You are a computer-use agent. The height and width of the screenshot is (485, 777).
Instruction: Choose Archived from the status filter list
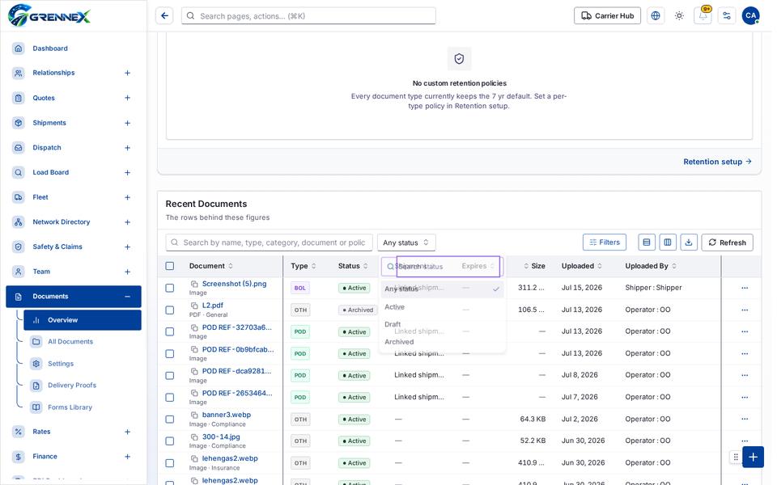point(443,342)
